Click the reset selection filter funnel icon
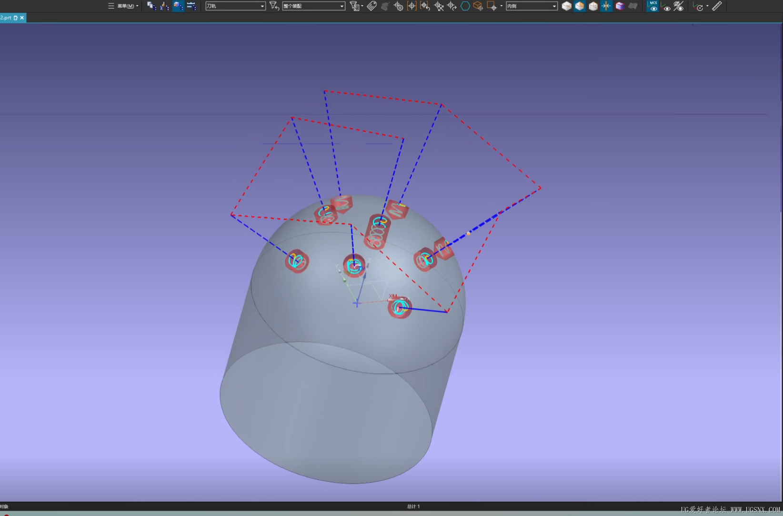This screenshot has height=516, width=783. tap(274, 6)
